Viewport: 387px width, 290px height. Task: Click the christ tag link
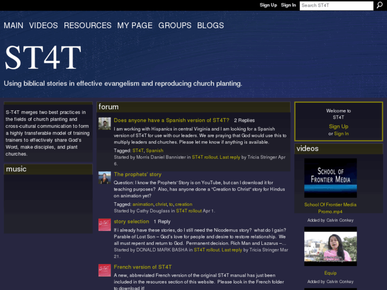click(161, 204)
